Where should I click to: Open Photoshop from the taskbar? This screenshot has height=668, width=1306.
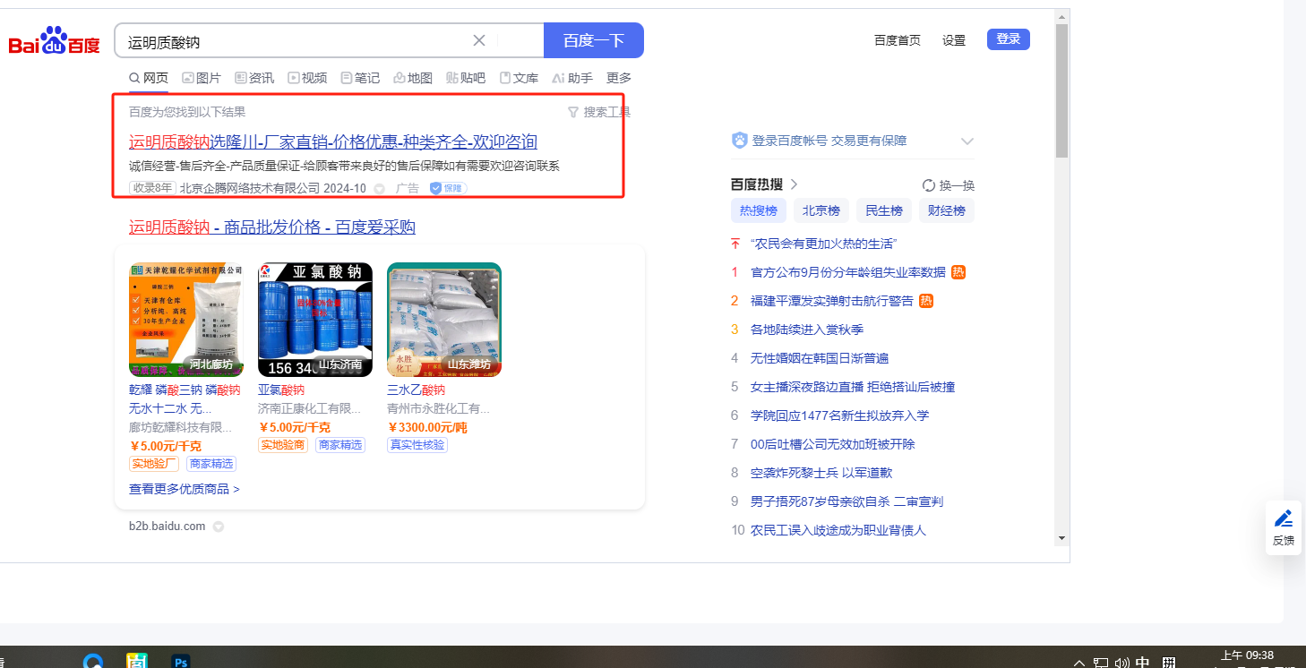(x=181, y=662)
